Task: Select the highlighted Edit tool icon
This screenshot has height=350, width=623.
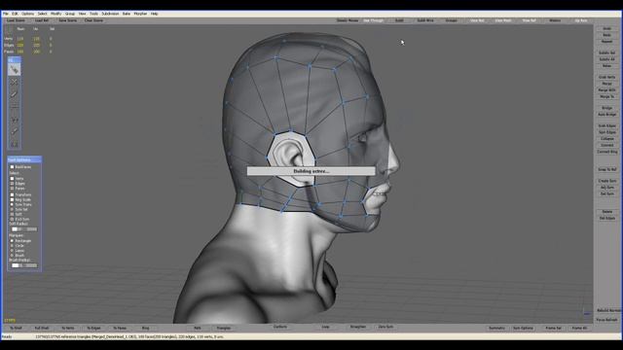Action: coord(15,70)
